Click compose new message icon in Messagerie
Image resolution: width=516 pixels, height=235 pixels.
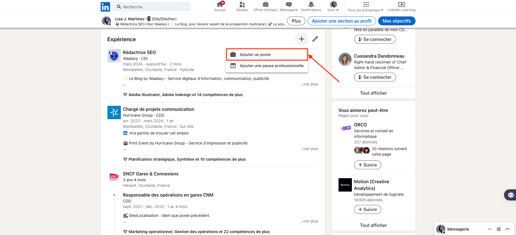[x=499, y=229]
